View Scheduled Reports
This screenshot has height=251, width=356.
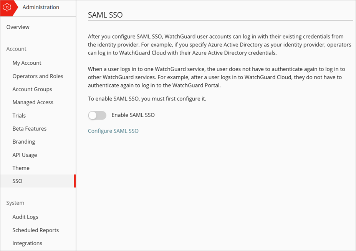click(35, 230)
